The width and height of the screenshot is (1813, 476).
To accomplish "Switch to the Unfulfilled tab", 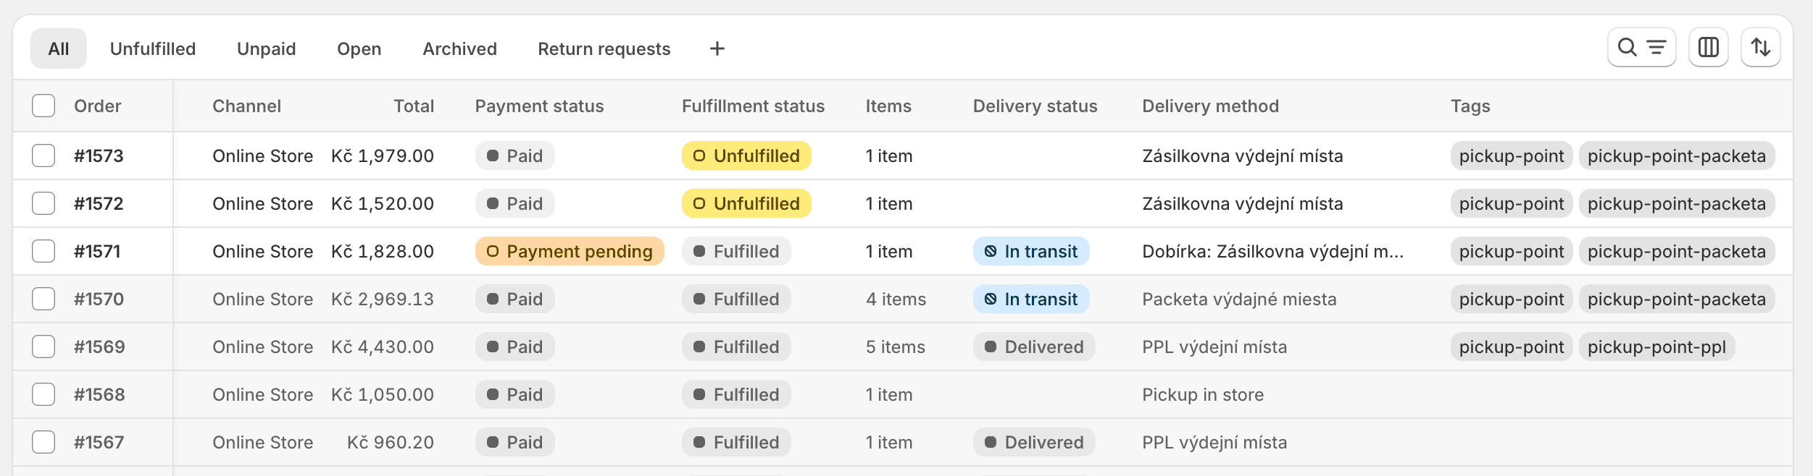I will [153, 48].
